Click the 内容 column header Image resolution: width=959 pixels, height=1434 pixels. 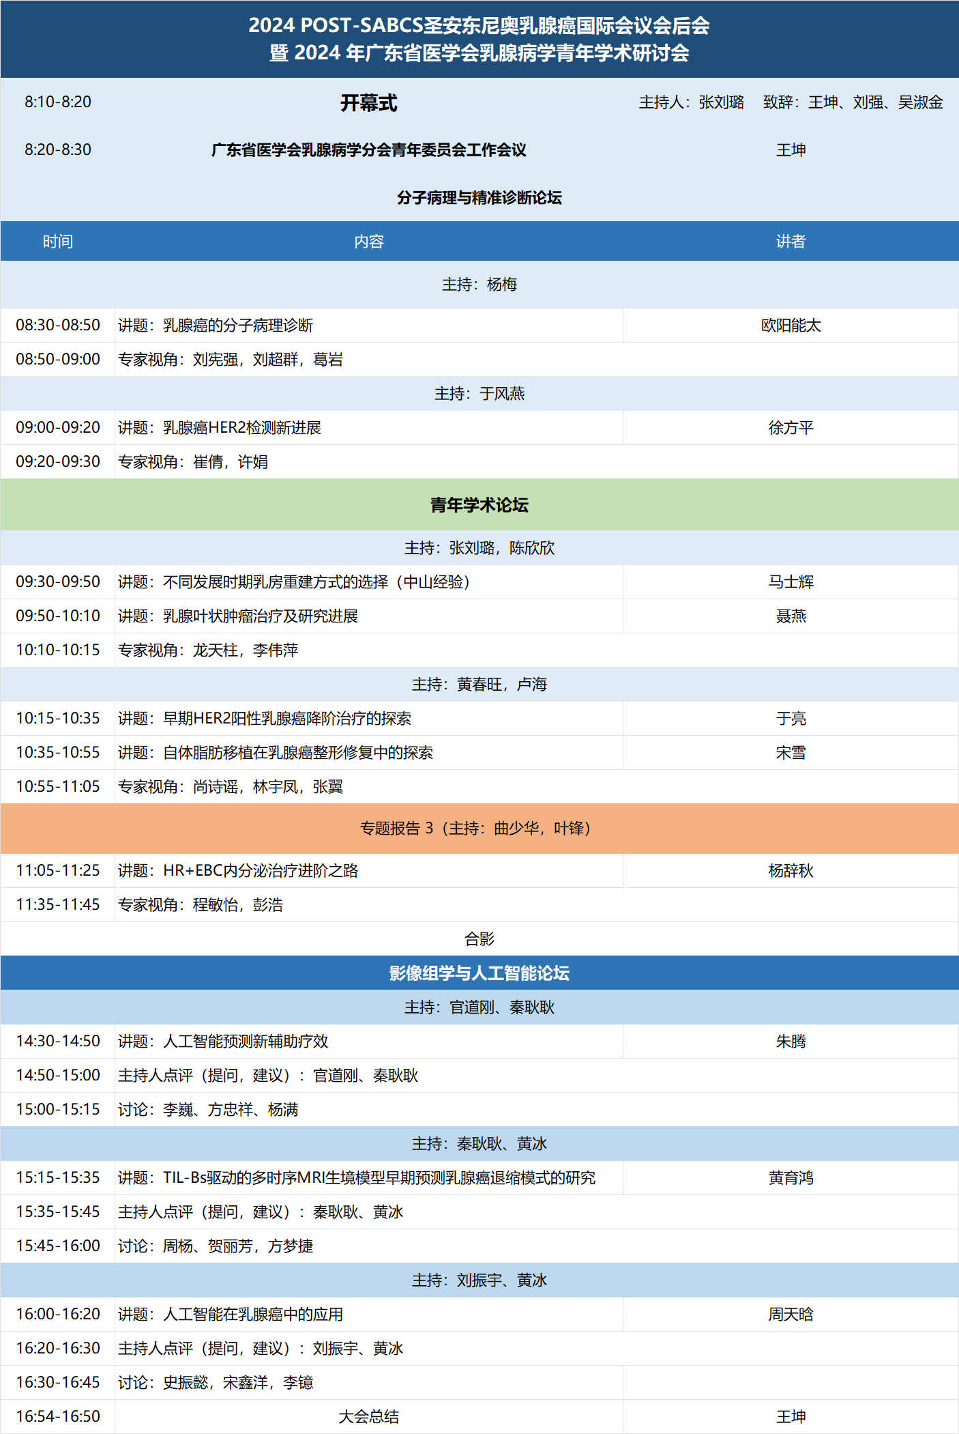coord(368,242)
